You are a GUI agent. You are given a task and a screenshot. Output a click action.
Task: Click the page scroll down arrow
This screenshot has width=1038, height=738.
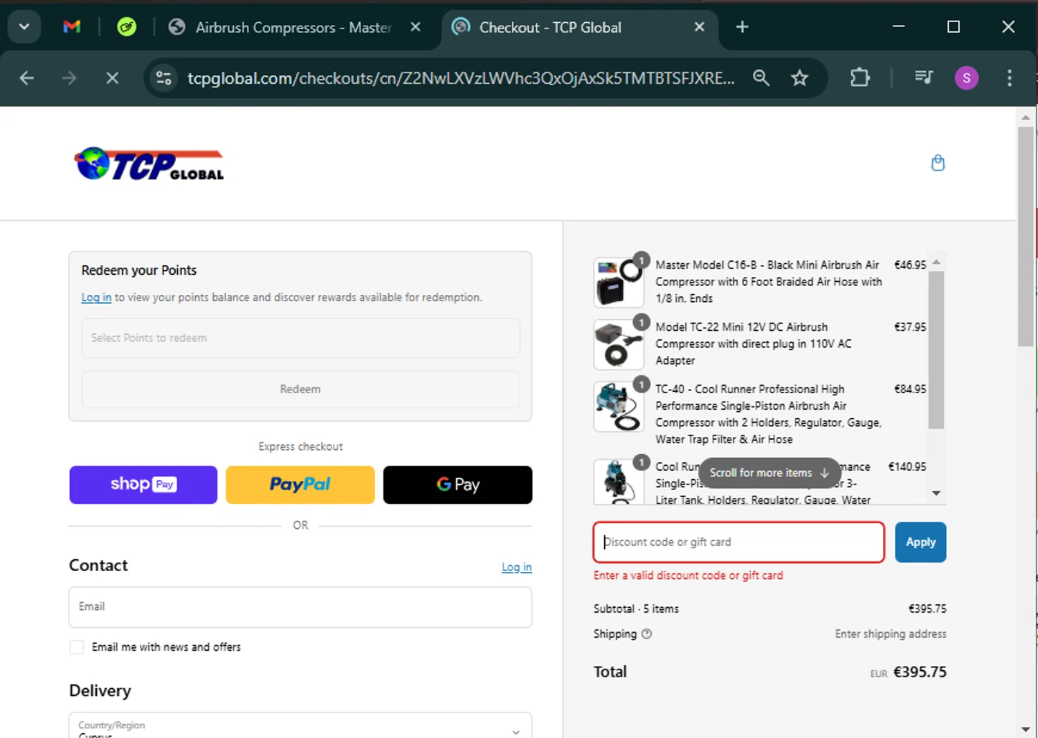[x=1026, y=730]
